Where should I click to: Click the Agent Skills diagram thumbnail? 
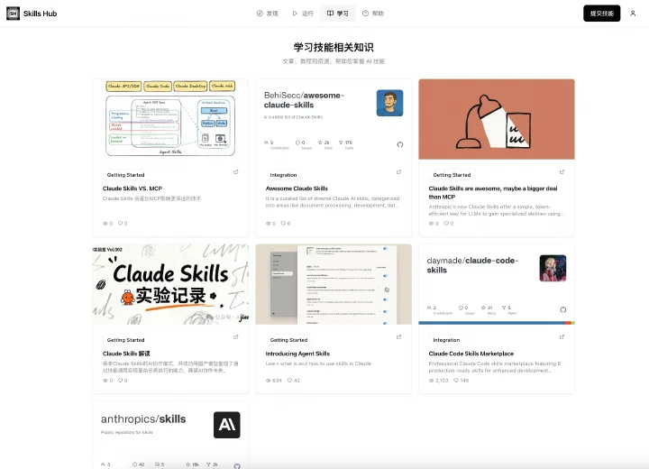click(x=170, y=119)
